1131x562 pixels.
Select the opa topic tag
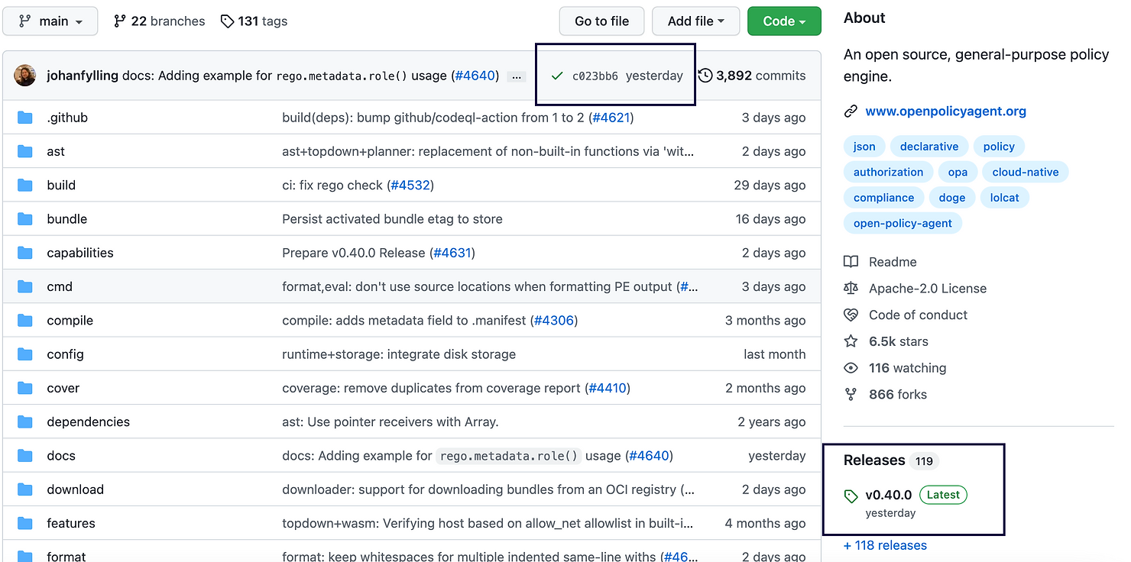(958, 172)
